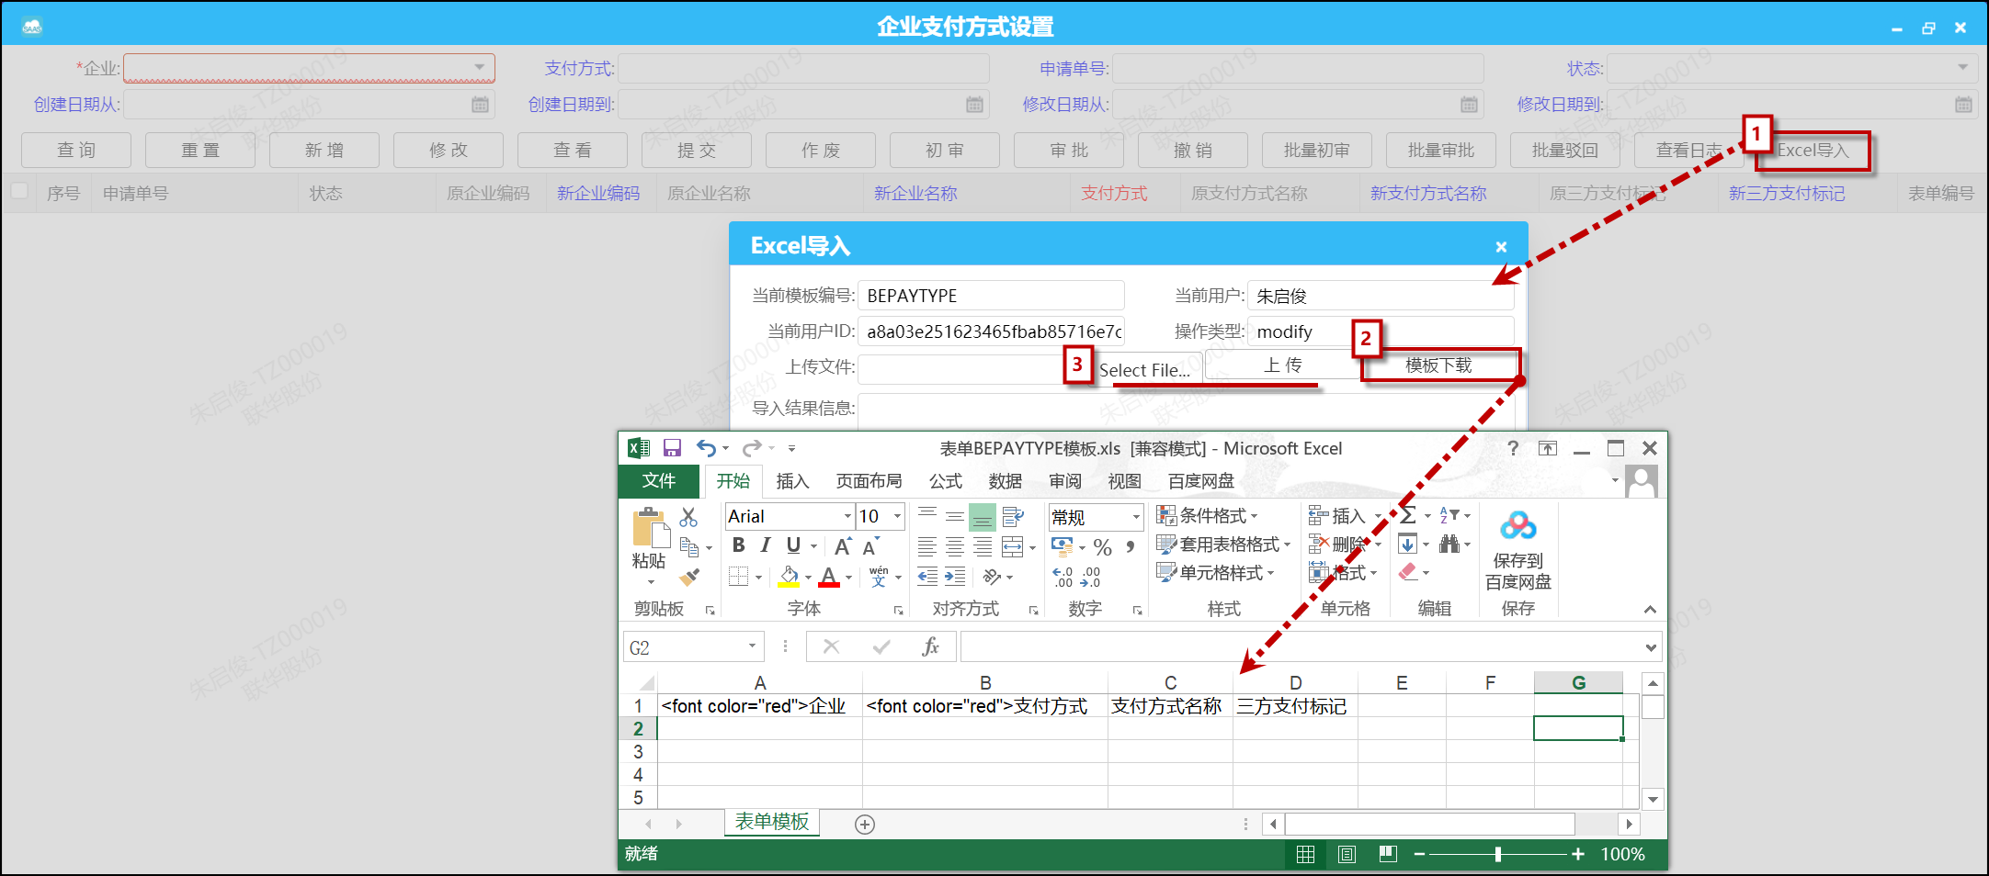This screenshot has width=1989, height=876.
Task: Open the 常规 number format dropdown
Action: coord(1136,517)
